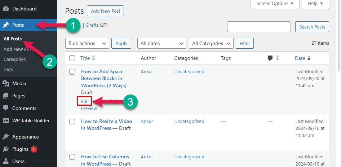Click the Comments speech bubble sidebar icon
Viewport: 341px width, 167px height.
(6, 108)
